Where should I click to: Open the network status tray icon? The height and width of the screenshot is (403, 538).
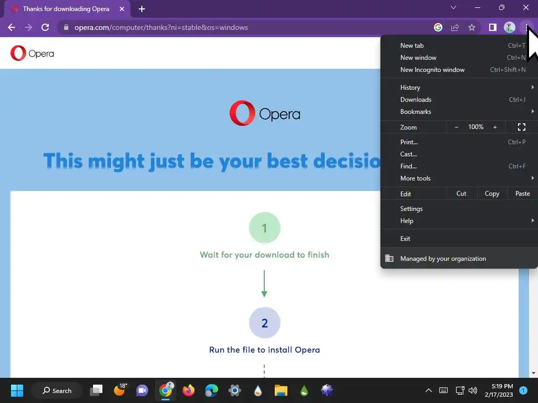click(460, 390)
